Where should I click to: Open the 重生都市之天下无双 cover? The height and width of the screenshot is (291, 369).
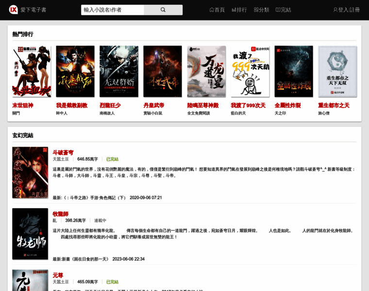coord(337,71)
